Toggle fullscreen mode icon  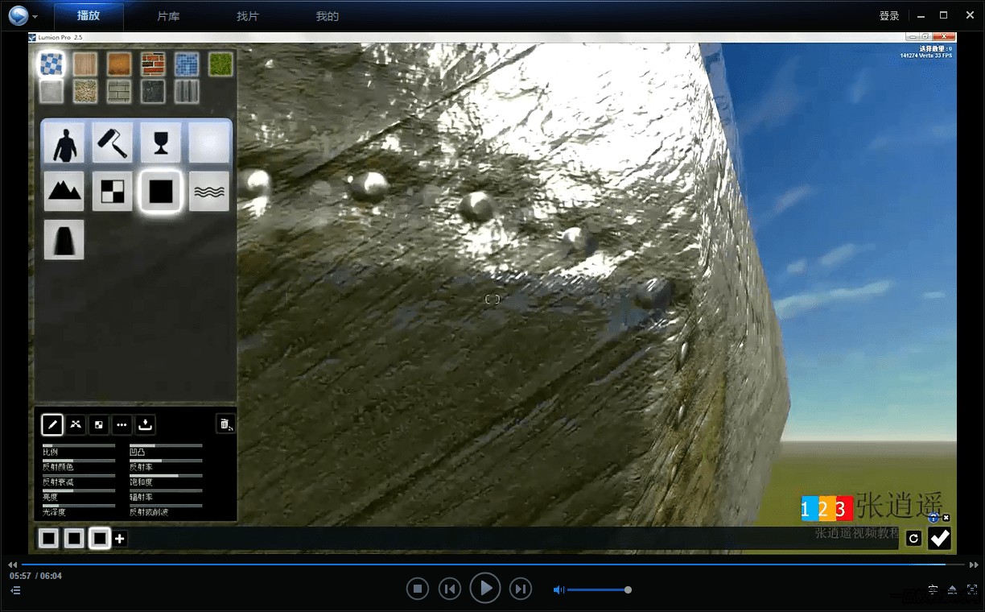[x=972, y=590]
